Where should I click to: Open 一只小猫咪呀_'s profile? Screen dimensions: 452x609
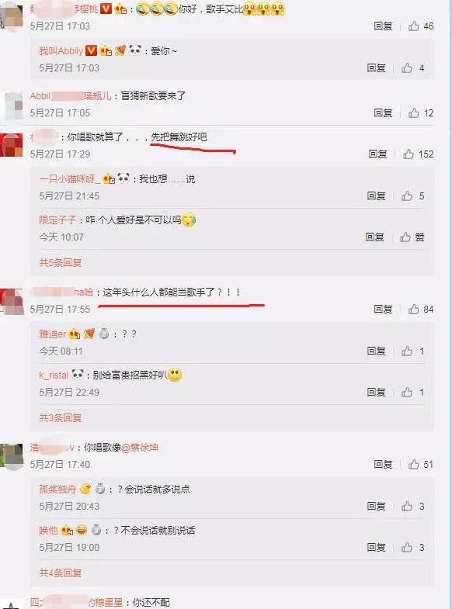click(x=70, y=178)
